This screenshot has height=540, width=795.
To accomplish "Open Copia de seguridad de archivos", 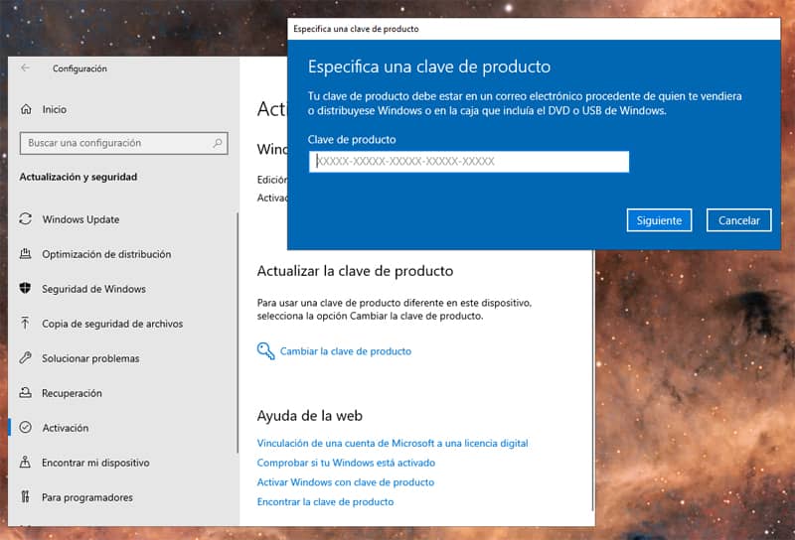I will pos(112,324).
